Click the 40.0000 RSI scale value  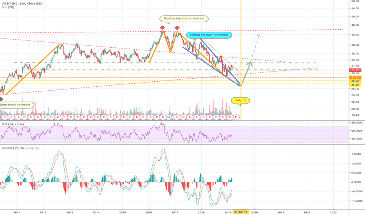tap(356, 139)
